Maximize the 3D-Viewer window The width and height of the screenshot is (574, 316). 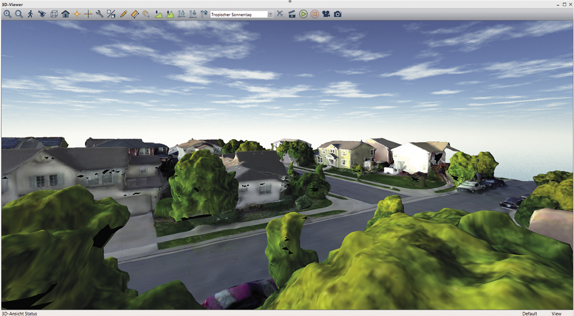tap(564, 5)
